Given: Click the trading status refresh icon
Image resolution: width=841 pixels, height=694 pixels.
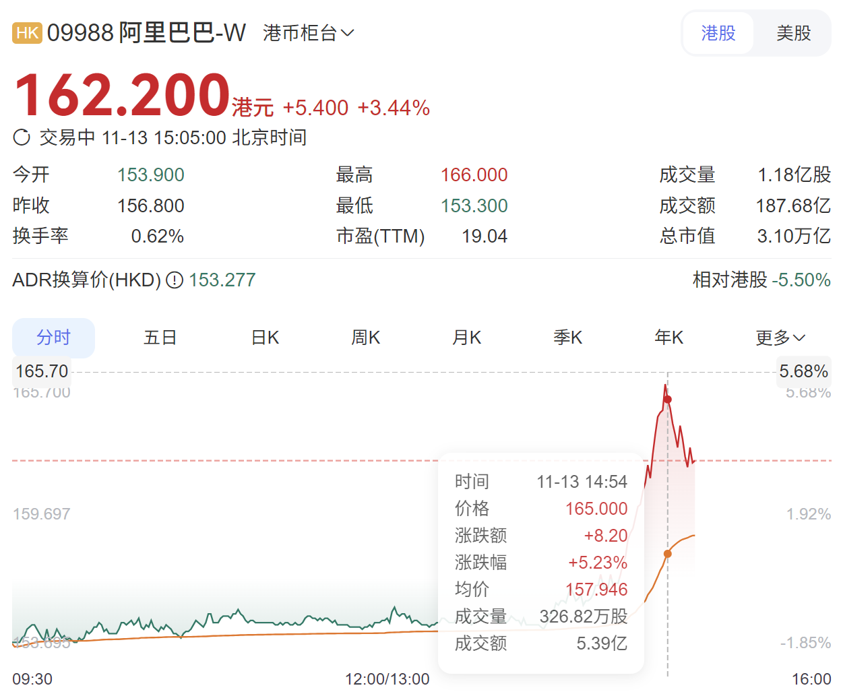Looking at the screenshot, I should (22, 137).
